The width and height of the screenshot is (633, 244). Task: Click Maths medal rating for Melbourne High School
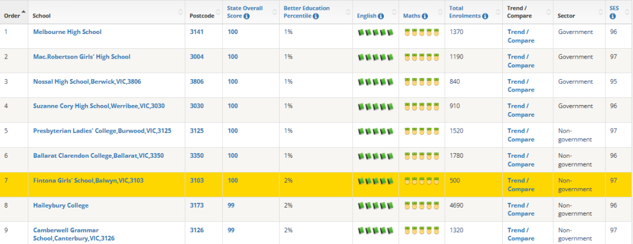click(x=421, y=33)
